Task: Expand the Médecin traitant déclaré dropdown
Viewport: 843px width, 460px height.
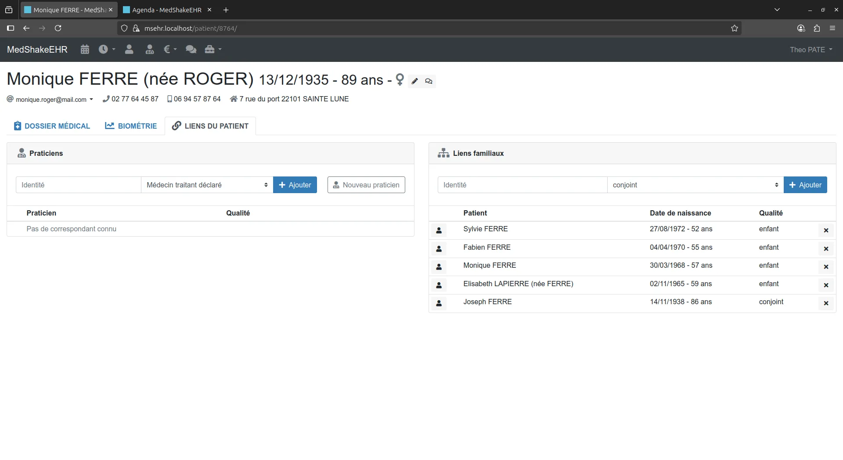Action: tap(207, 185)
